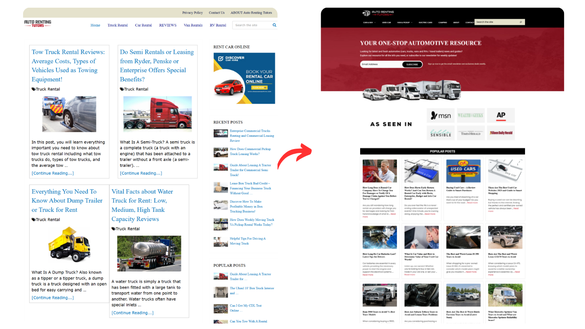The image size is (585, 329).
Task: Click the MSN logo under As Seen In
Action: (441, 116)
